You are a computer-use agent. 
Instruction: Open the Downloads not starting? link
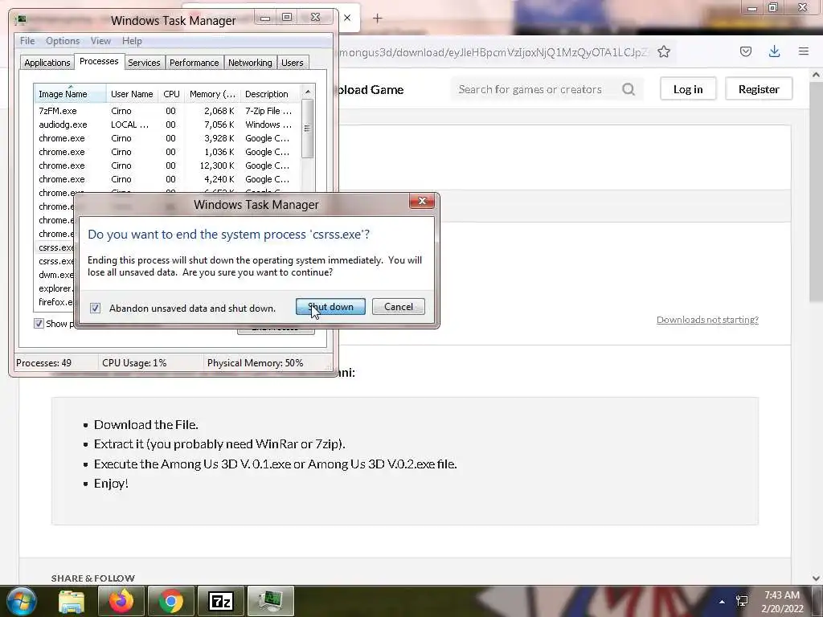707,320
